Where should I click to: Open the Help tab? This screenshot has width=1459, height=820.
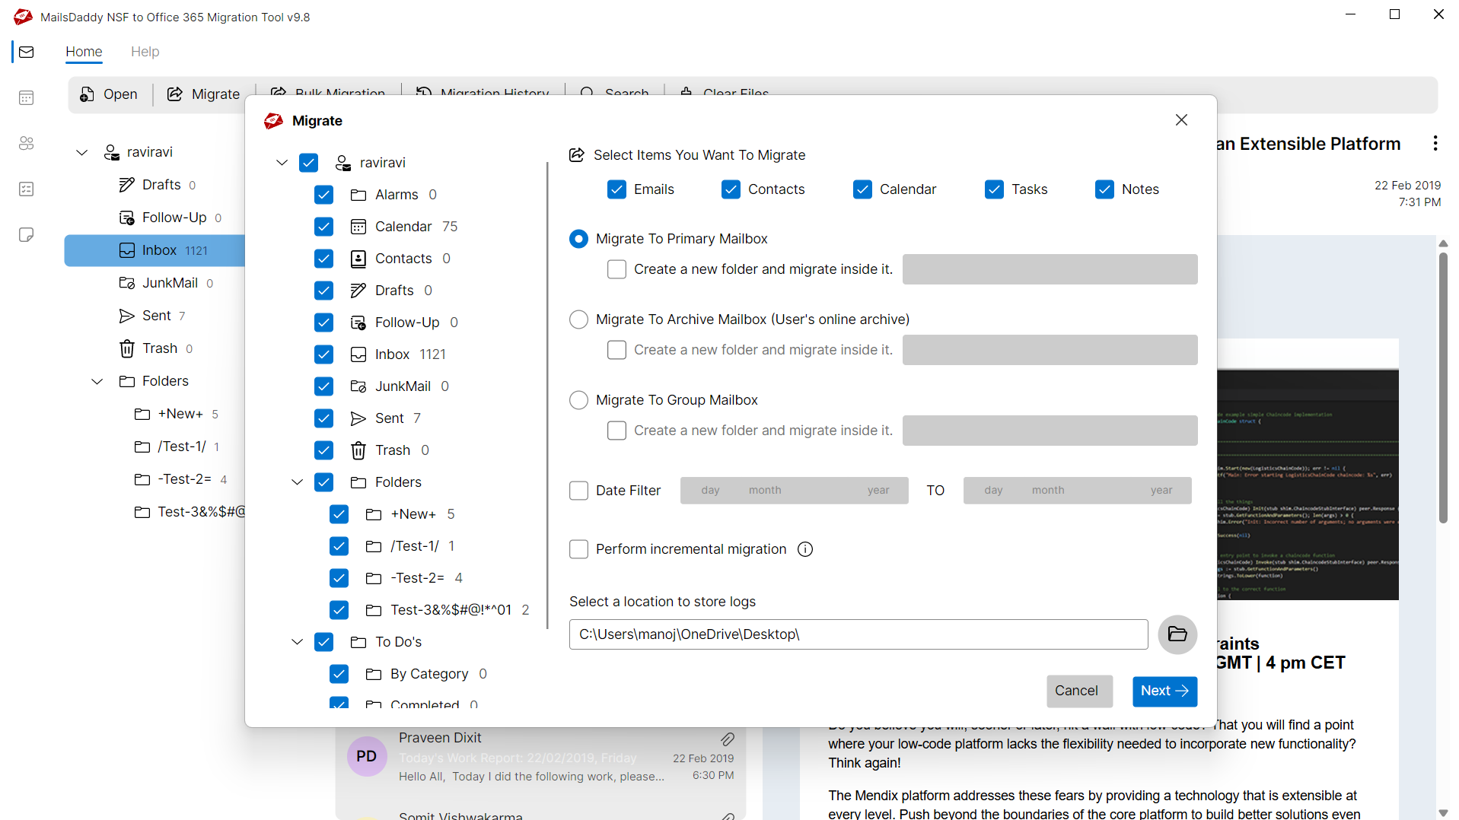click(x=145, y=52)
